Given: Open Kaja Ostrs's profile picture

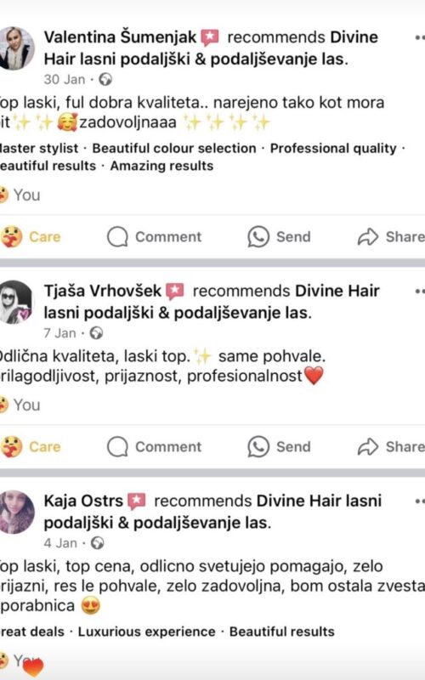Looking at the screenshot, I should pos(16,512).
